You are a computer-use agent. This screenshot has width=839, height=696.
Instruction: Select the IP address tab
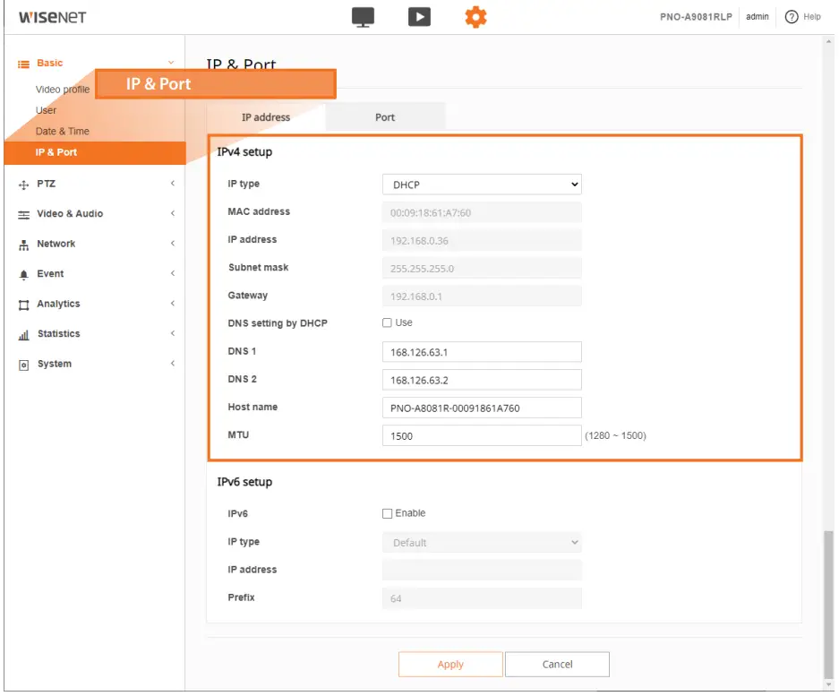pyautogui.click(x=266, y=117)
